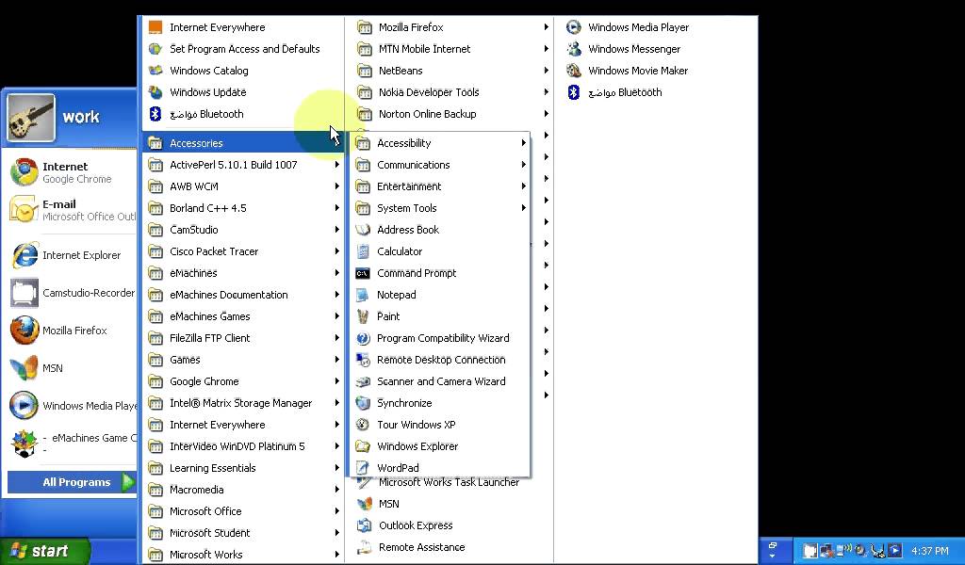
Task: Open Games program group
Action: point(242,360)
